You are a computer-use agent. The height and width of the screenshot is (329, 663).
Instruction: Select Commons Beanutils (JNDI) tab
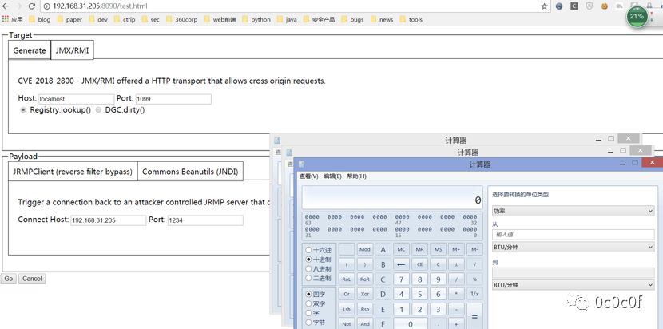tap(190, 171)
